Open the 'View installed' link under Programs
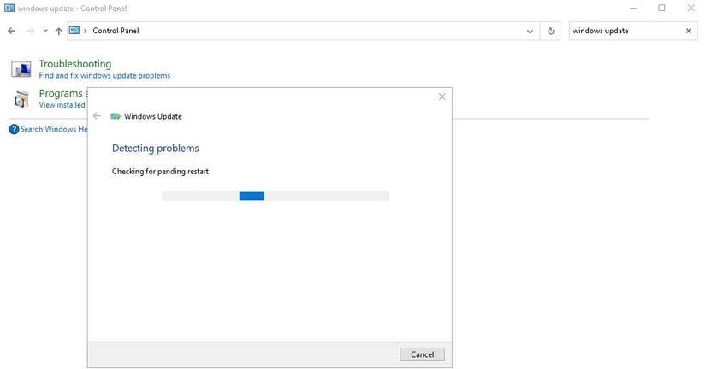Viewport: 706px width, 369px height. (62, 105)
